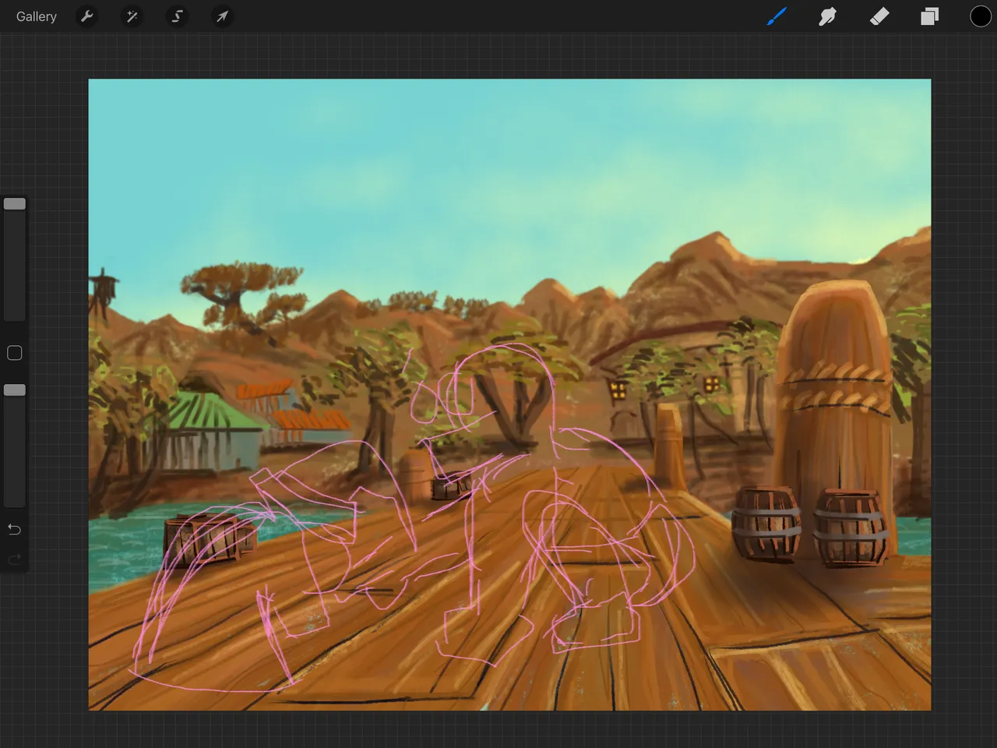Redo the last undone action
Image resolution: width=997 pixels, height=748 pixels.
[x=14, y=559]
